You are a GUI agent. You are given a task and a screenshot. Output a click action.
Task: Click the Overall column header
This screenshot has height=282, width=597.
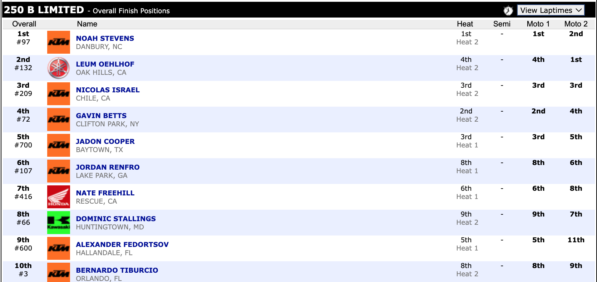coord(24,24)
